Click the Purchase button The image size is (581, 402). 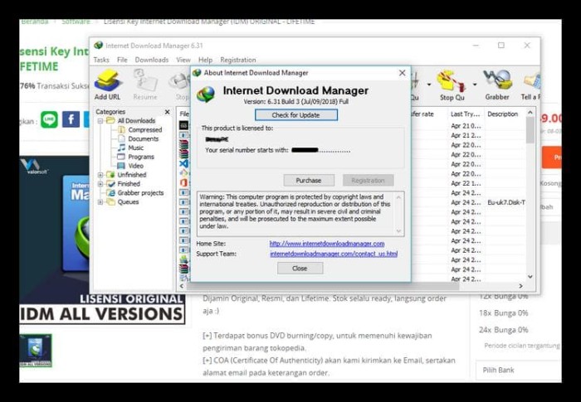point(309,180)
